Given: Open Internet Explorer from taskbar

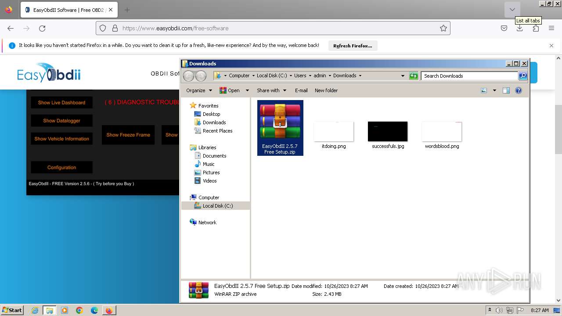Looking at the screenshot, I should 35,310.
